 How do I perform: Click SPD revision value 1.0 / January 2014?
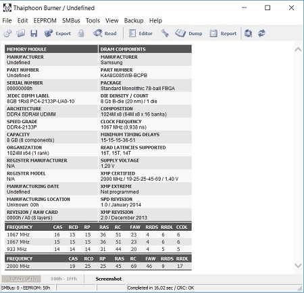121,205
